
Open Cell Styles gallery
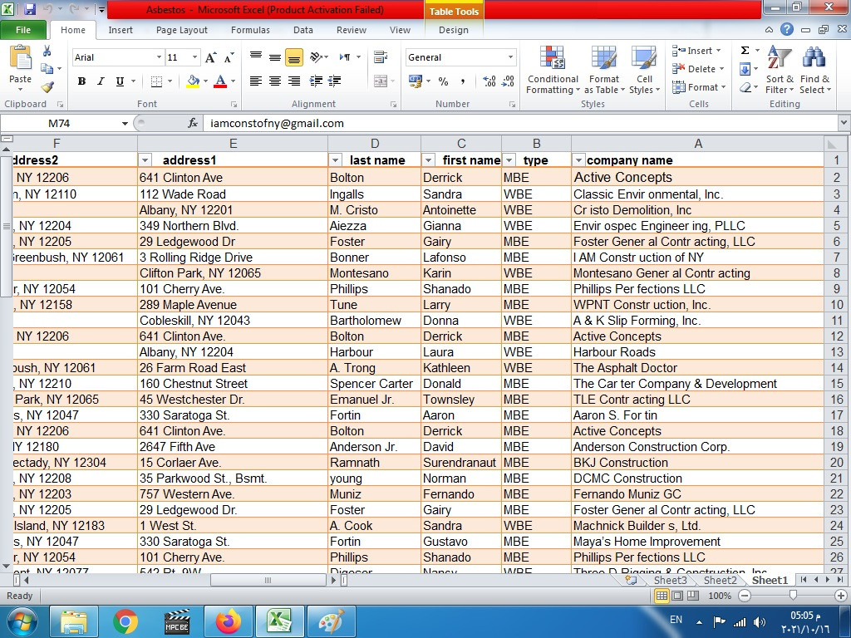(644, 70)
